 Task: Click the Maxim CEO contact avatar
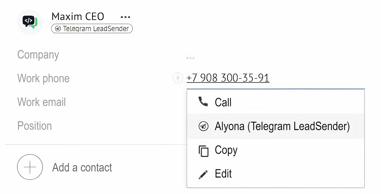(30, 22)
